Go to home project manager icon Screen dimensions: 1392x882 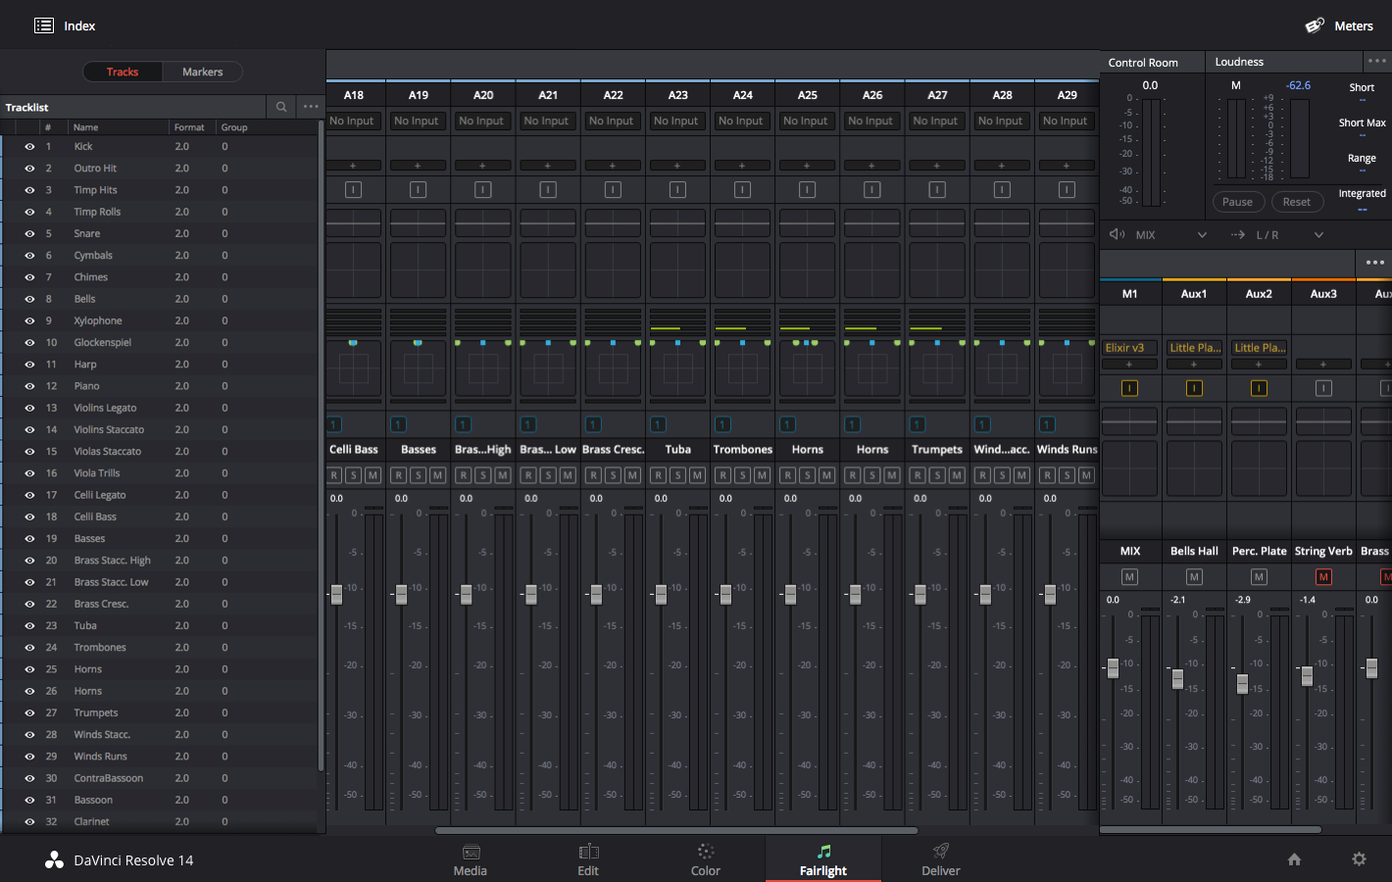pos(1294,859)
